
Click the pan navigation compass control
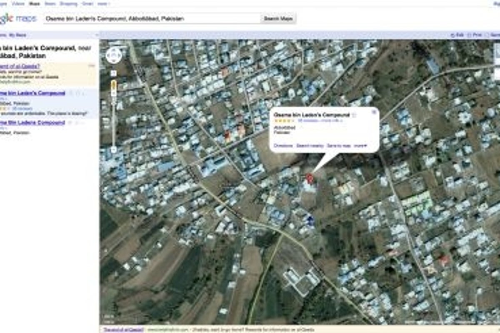coord(114,55)
